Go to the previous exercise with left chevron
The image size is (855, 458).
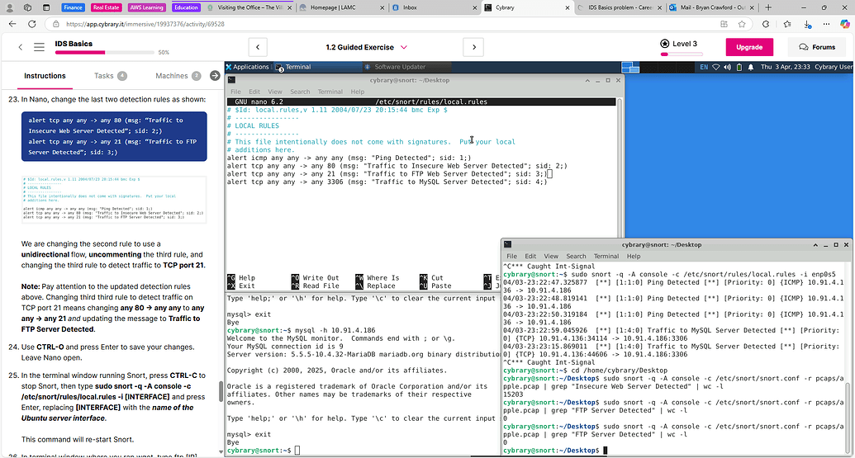point(259,47)
